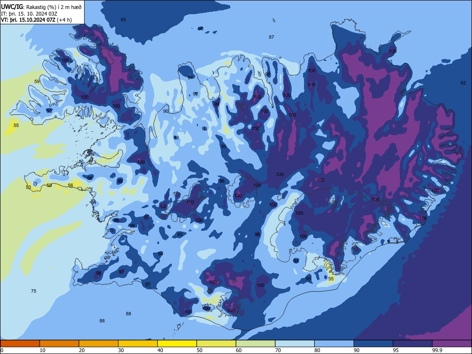This screenshot has width=472, height=354.
Task: Click the 'VT: þri. 15.10.2024 07Z' line
Action: 28,20
